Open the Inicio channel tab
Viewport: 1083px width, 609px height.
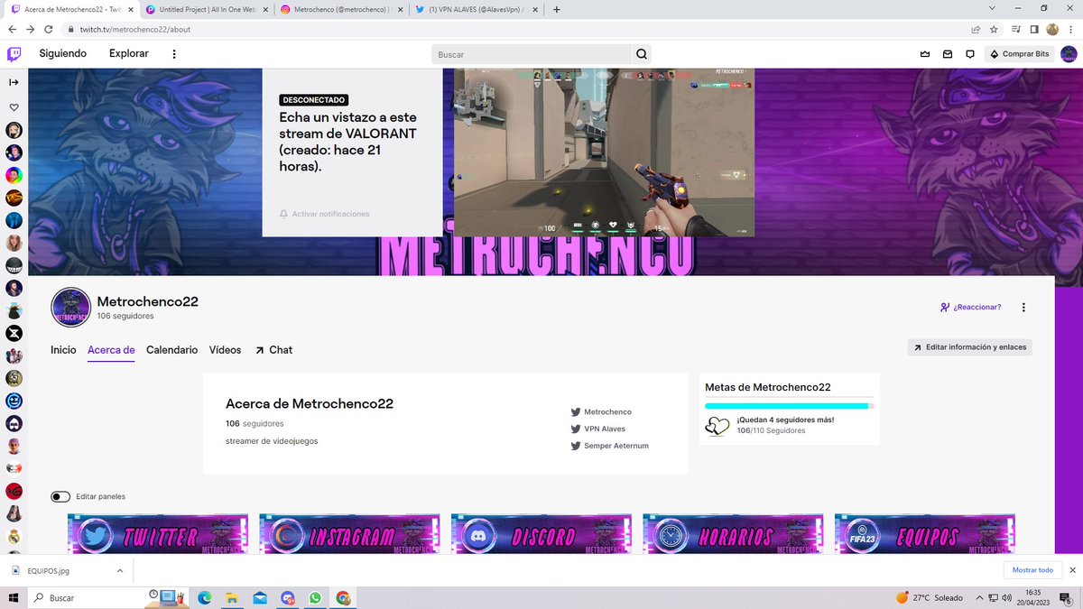(x=63, y=350)
